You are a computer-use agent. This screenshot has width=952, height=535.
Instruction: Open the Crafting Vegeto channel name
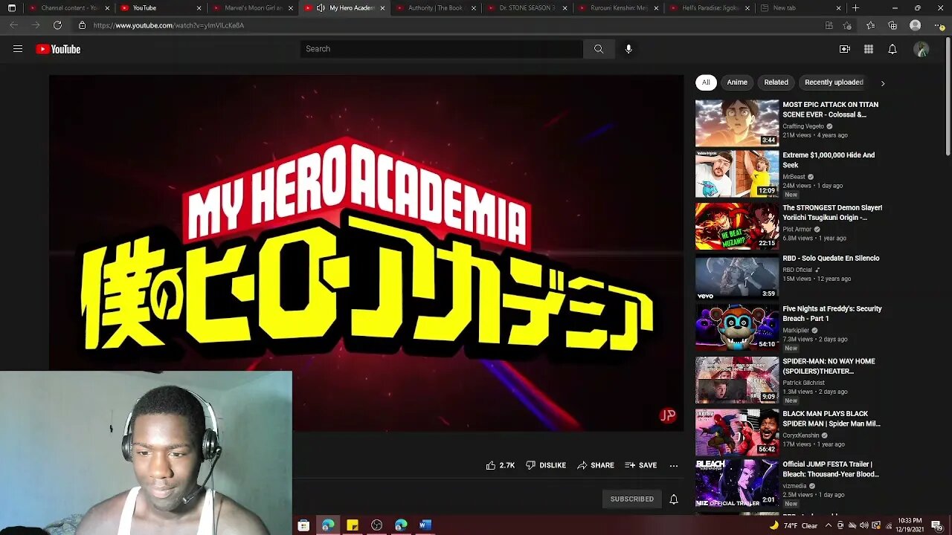803,126
